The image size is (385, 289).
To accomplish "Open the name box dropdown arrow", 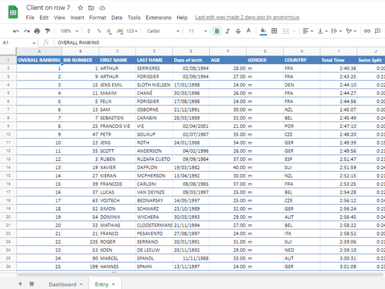I will (34, 43).
